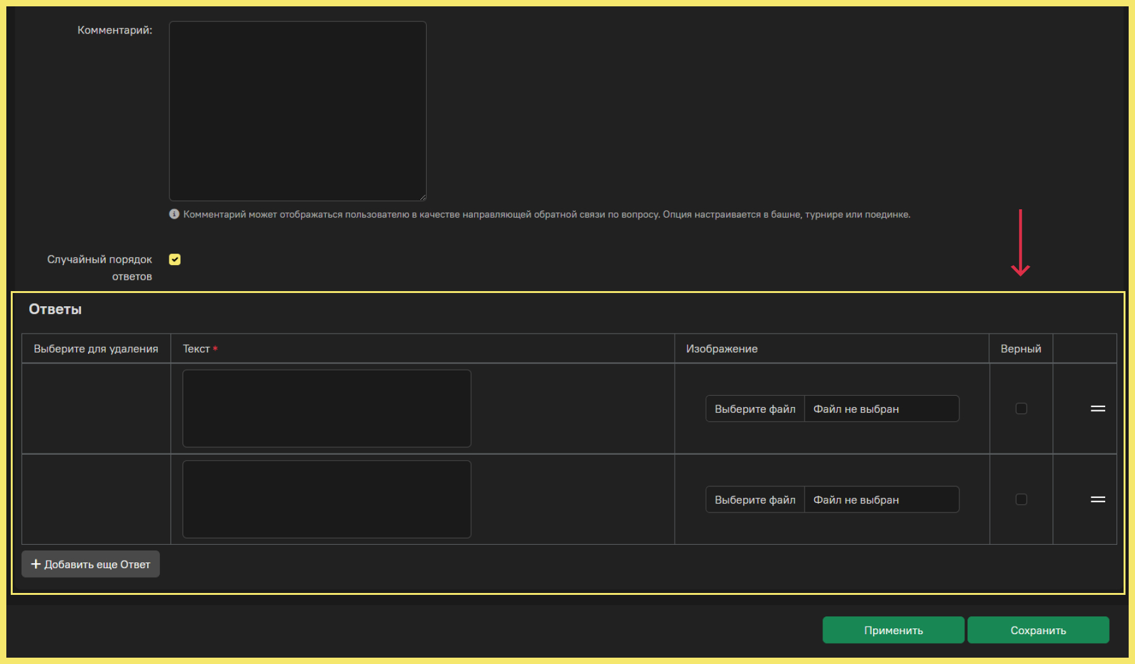Image resolution: width=1135 pixels, height=664 pixels.
Task: Click the resize grip of comment textarea
Action: coord(422,197)
